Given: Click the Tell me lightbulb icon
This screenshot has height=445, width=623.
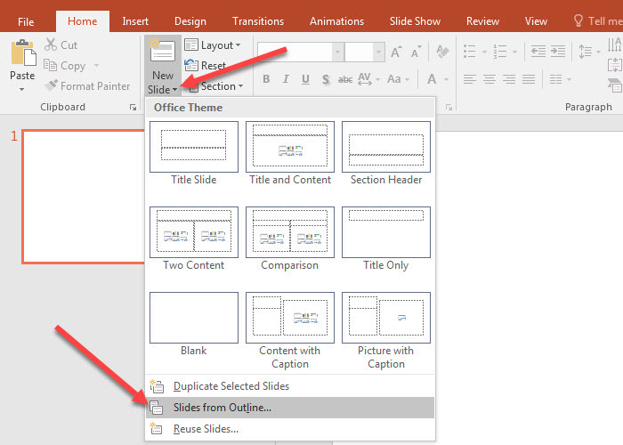Looking at the screenshot, I should pyautogui.click(x=578, y=20).
